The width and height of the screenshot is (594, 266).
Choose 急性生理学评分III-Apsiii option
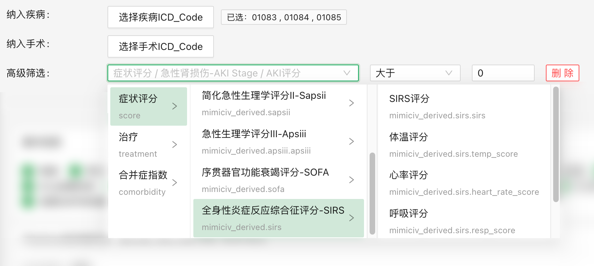(x=254, y=141)
